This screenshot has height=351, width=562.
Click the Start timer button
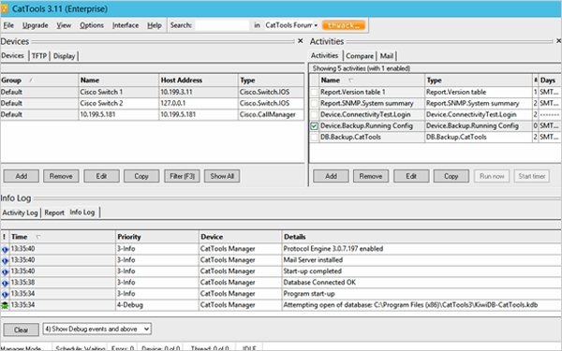(531, 176)
